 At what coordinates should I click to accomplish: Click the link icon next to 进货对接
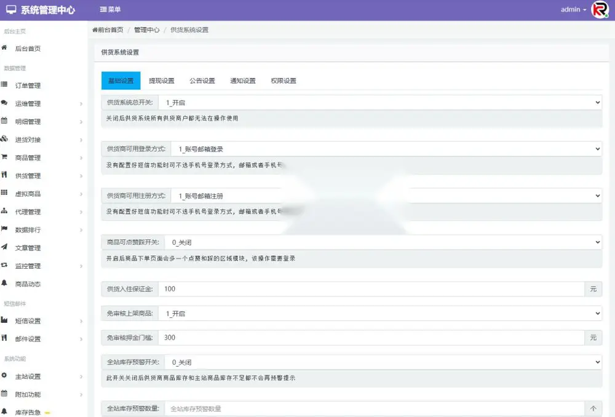(4, 139)
